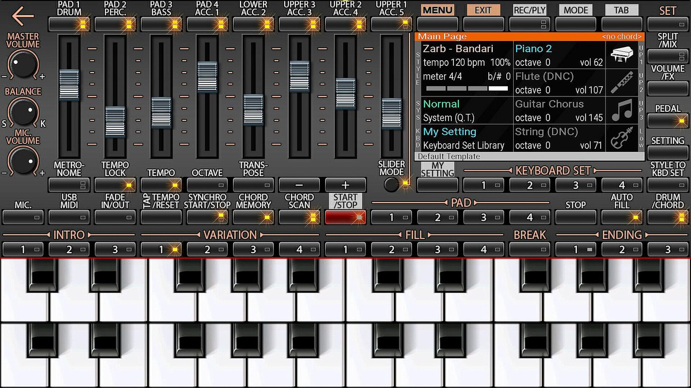
Task: Select the violin icon for String (DNC)
Action: pyautogui.click(x=621, y=138)
